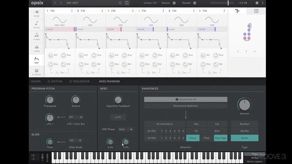This screenshot has width=292, height=164.
Task: Select the Shuffle randomize type
Action: 245,131
